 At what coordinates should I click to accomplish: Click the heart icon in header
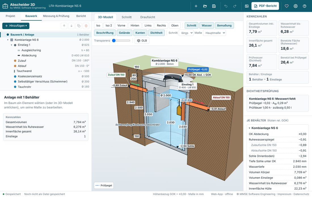[x=286, y=6]
